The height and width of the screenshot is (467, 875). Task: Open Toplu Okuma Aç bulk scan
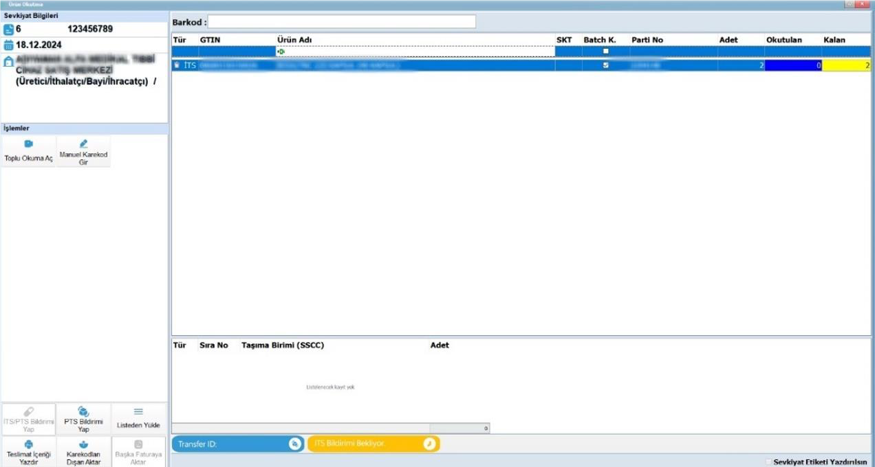click(28, 150)
